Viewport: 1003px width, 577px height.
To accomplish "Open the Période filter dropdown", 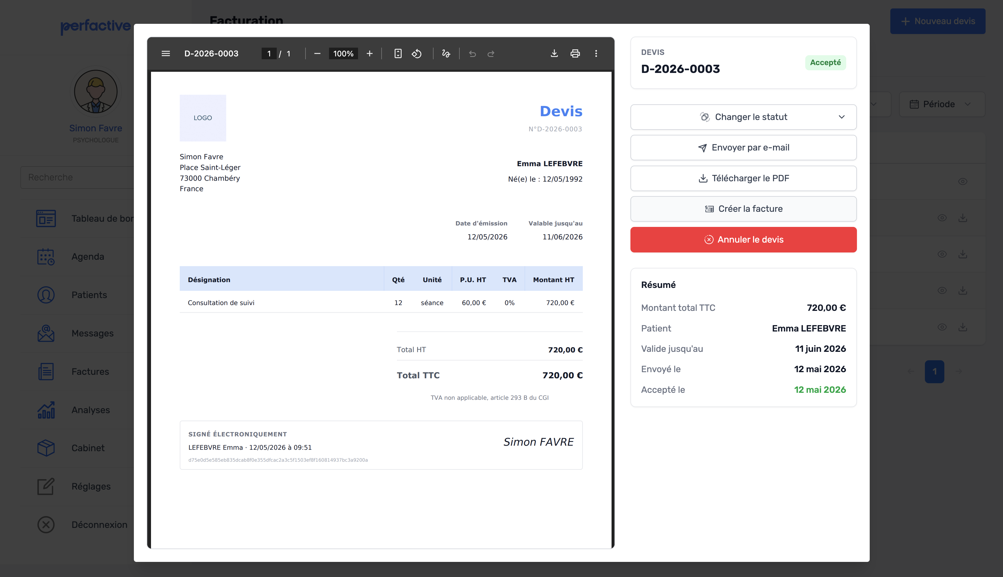I will tap(942, 104).
